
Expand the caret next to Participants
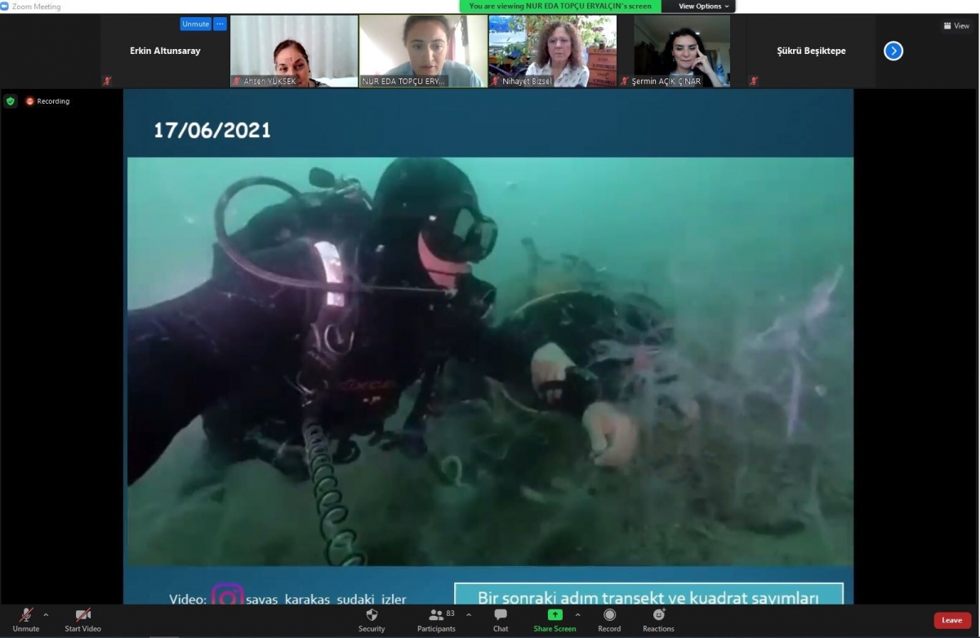469,614
